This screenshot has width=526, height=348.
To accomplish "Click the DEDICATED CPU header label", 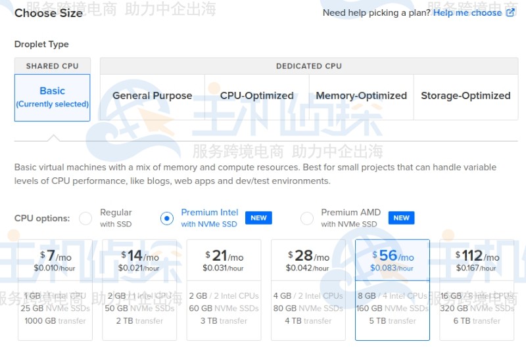I will pos(308,66).
